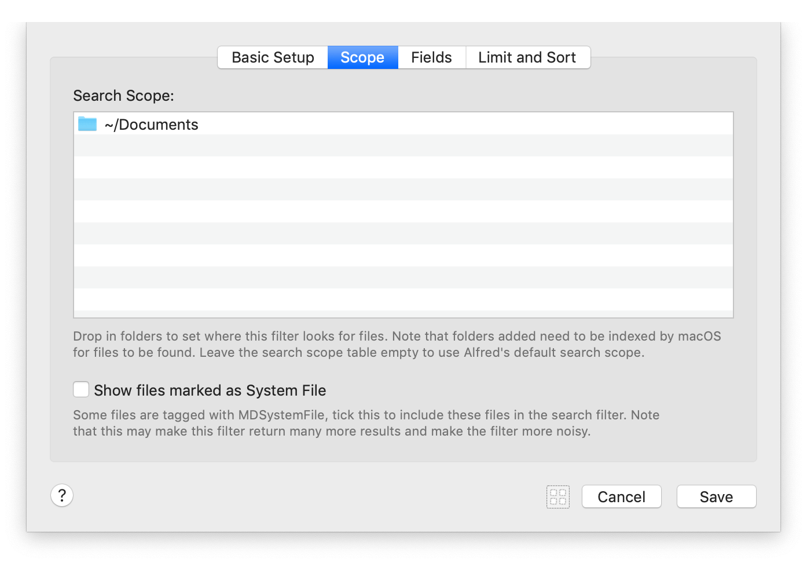Viewport: 807px width, 563px height.
Task: Click the workflow advanced options grid icon
Action: point(557,496)
